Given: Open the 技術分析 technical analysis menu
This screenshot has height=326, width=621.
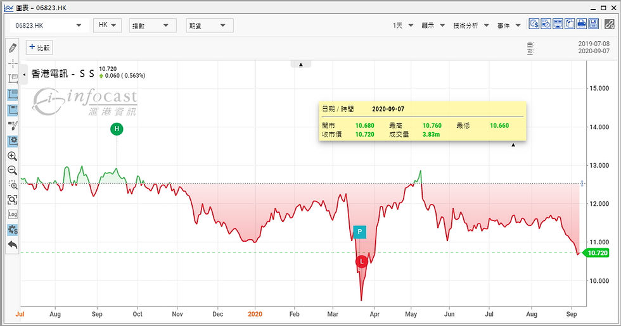Looking at the screenshot, I should coord(471,25).
